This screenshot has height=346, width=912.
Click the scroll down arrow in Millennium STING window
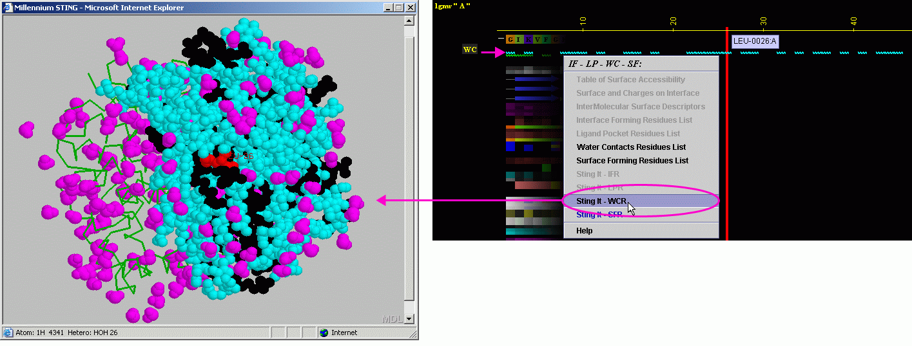click(409, 319)
